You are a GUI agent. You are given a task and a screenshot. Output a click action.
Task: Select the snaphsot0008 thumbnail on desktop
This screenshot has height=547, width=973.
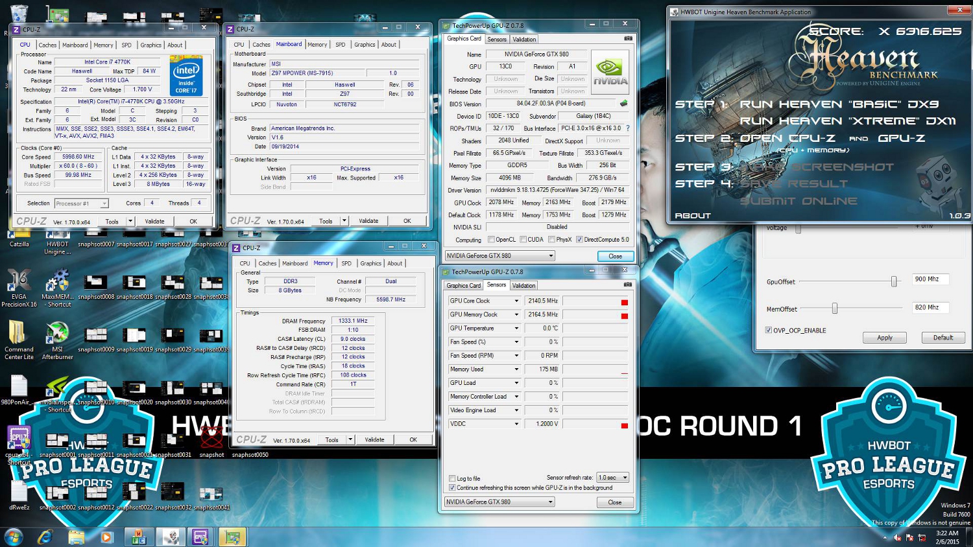[x=95, y=287]
